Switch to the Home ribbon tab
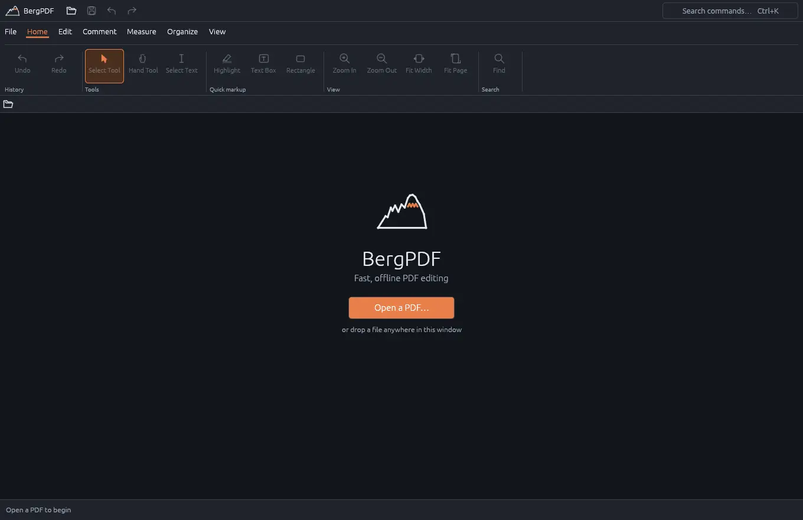This screenshot has width=803, height=520. [37, 32]
